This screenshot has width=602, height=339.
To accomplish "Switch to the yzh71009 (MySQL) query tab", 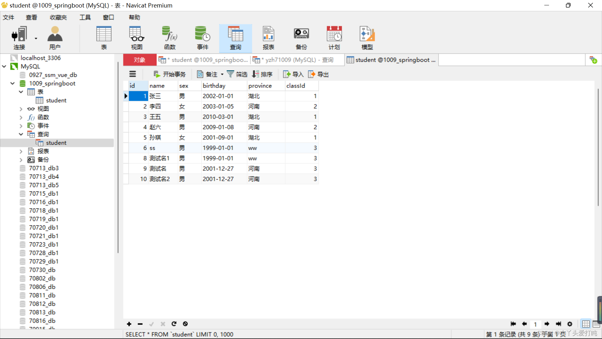I will (x=297, y=60).
